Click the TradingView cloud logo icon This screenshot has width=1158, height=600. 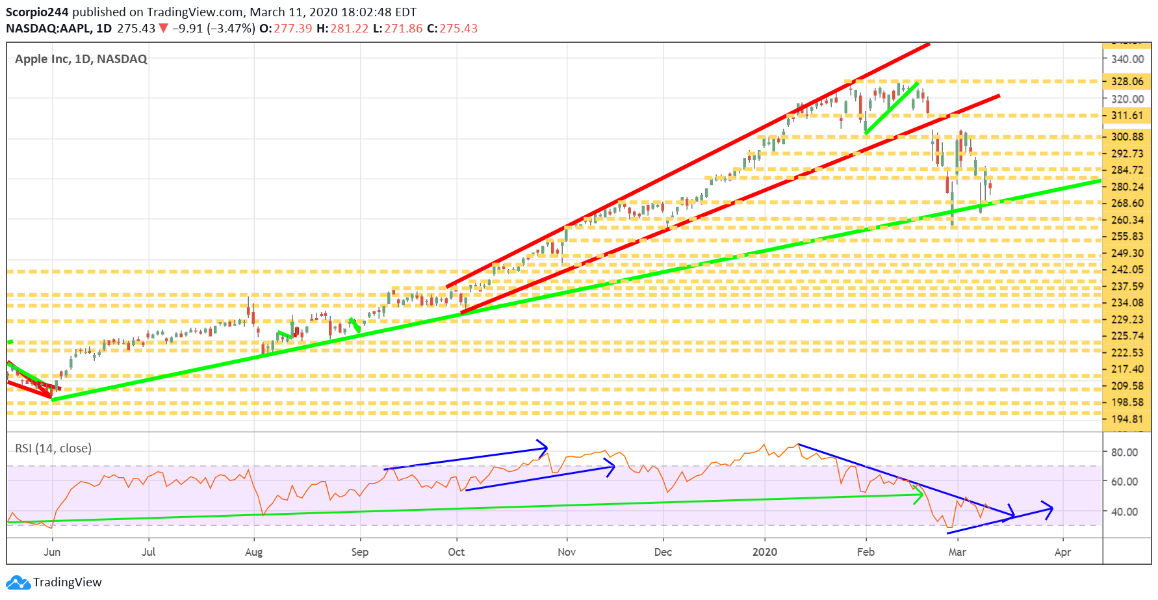[x=18, y=582]
